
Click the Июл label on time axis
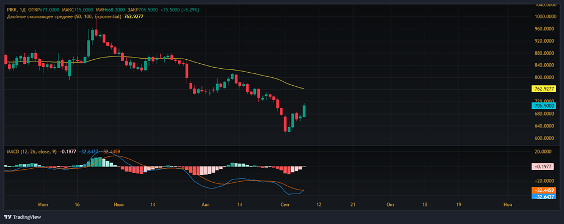[118, 204]
